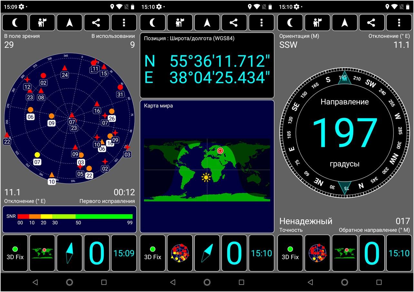Open three-dot overflow menu on satellite screen
Image resolution: width=414 pixels, height=292 pixels.
pos(124,23)
